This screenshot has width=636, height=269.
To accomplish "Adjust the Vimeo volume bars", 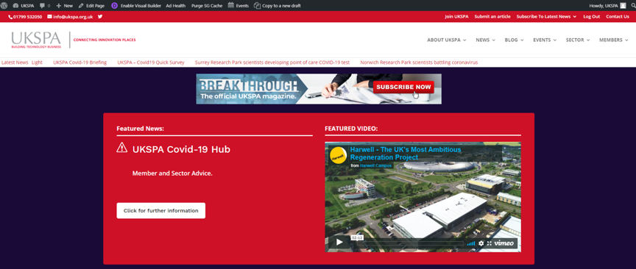I will (x=471, y=243).
